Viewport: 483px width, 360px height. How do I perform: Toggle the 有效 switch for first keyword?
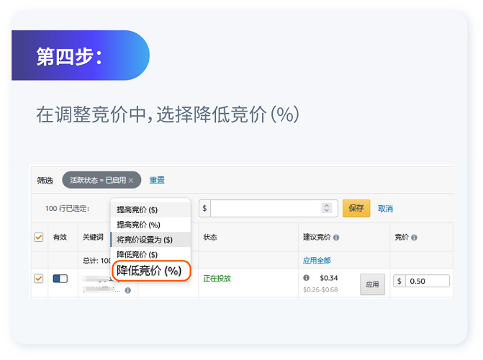click(x=60, y=279)
